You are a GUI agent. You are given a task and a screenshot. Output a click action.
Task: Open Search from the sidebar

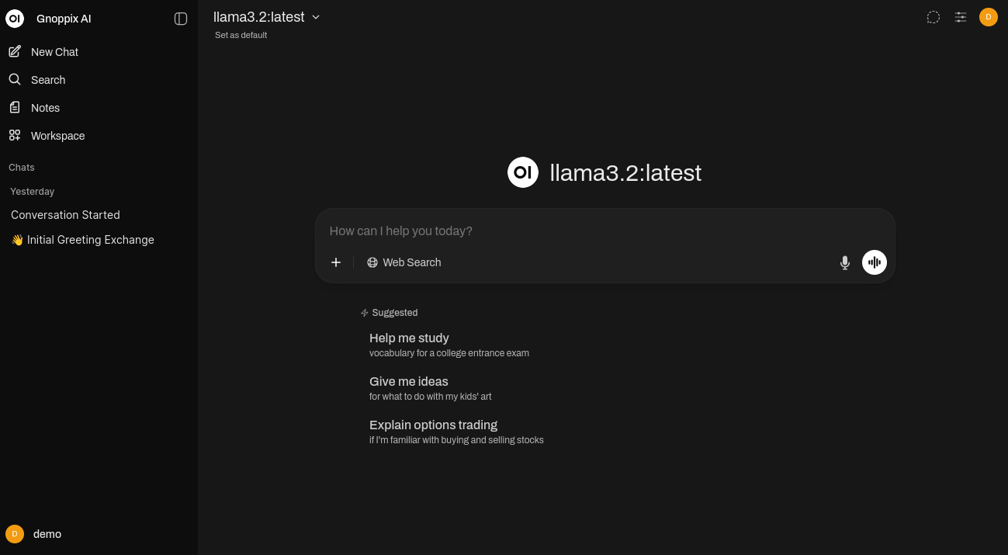click(x=47, y=80)
